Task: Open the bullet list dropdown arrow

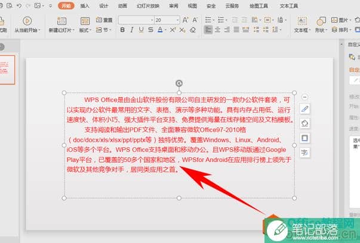Action: [214, 20]
